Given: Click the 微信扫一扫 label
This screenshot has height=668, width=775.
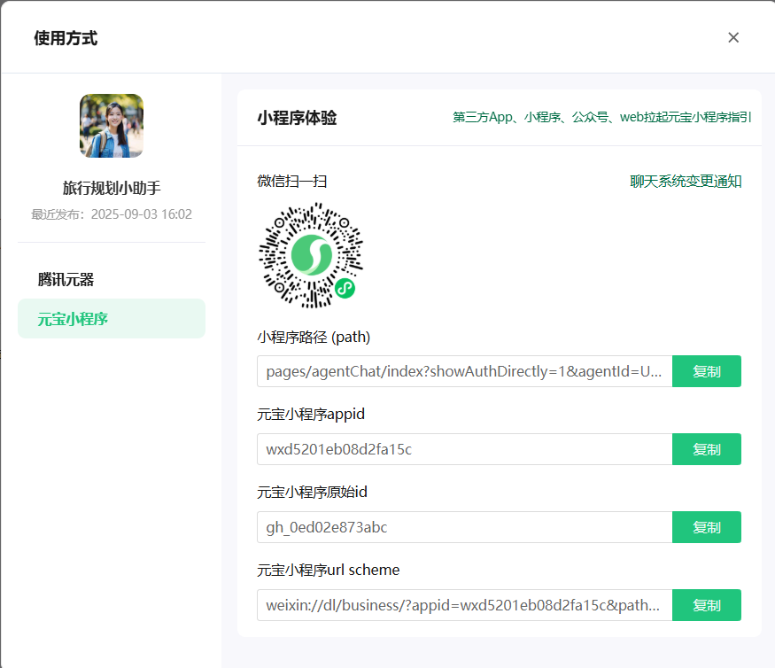Looking at the screenshot, I should 291,181.
